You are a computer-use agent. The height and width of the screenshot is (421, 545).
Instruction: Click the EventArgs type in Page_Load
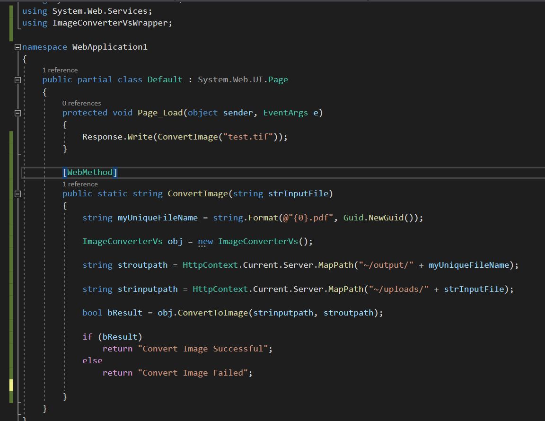(285, 113)
